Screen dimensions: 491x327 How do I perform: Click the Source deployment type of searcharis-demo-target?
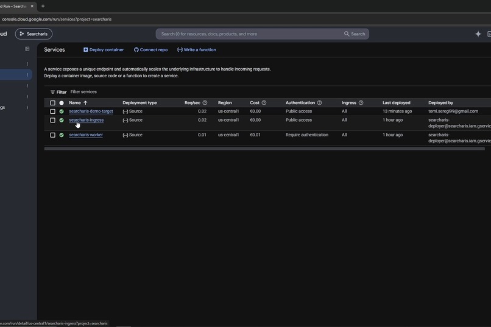pyautogui.click(x=132, y=111)
